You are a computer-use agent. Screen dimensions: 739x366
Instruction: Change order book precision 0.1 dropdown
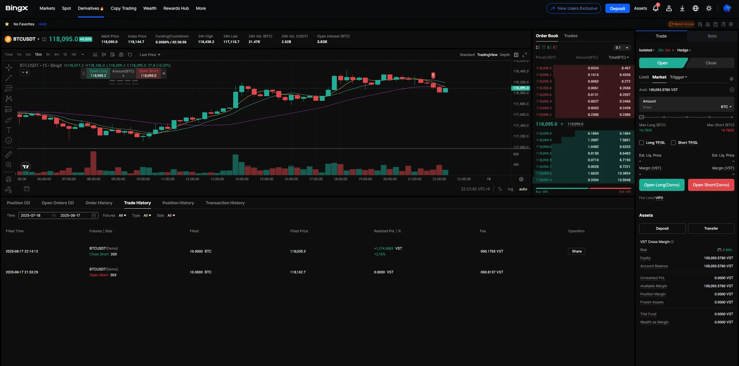622,48
